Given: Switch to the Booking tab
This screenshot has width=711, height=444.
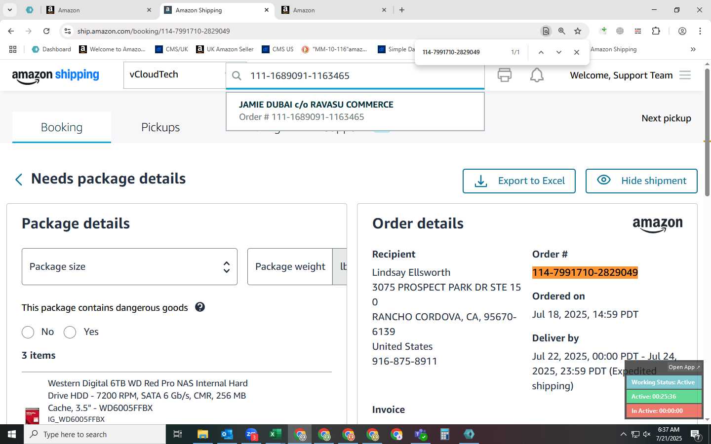Looking at the screenshot, I should [62, 127].
